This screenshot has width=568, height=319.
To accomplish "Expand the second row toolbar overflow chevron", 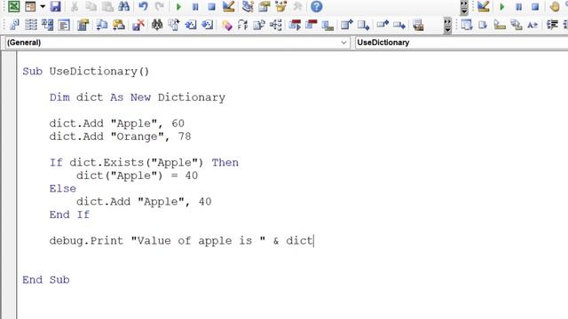I will point(447,26).
